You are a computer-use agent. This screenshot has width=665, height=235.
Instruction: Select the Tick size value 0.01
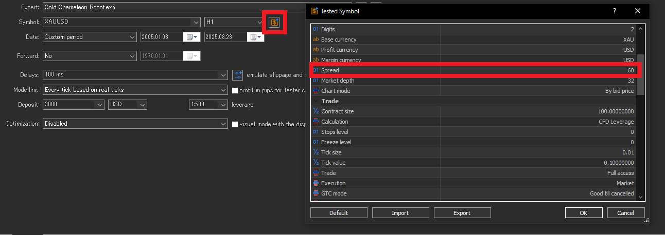(628, 152)
